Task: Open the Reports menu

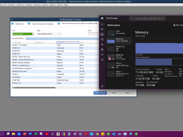Action: (53, 5)
